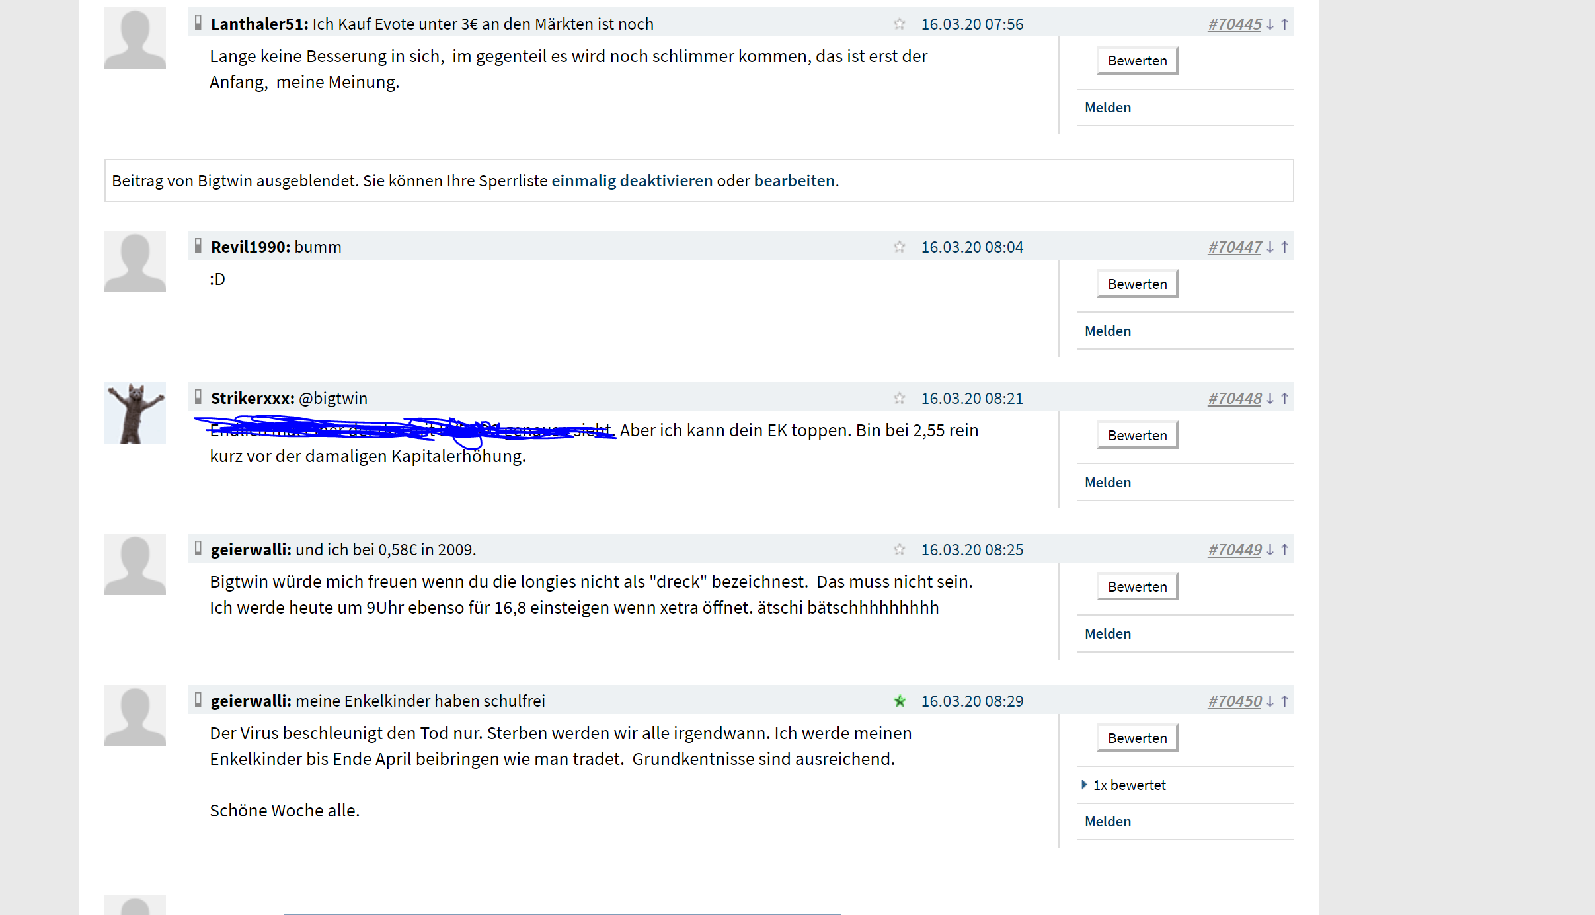Click up arrow beside #70447

coord(1284,247)
